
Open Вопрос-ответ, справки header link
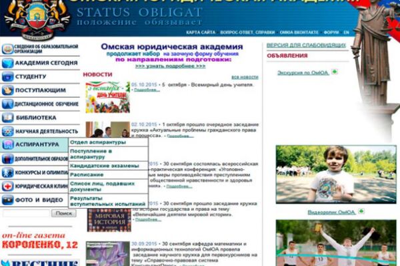pos(247,33)
